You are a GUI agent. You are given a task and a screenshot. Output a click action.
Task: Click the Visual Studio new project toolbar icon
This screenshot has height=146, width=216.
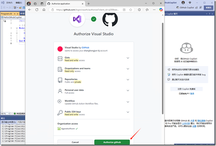coord(15,8)
